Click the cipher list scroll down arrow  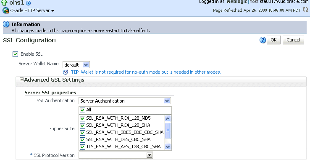click(168, 147)
